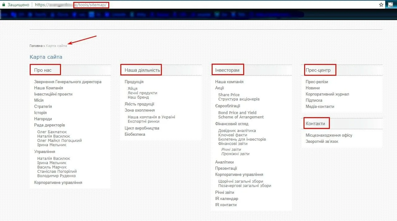This screenshot has width=397, height=221.
Task: Open Зворотній зв'язок link
Action: [322, 142]
